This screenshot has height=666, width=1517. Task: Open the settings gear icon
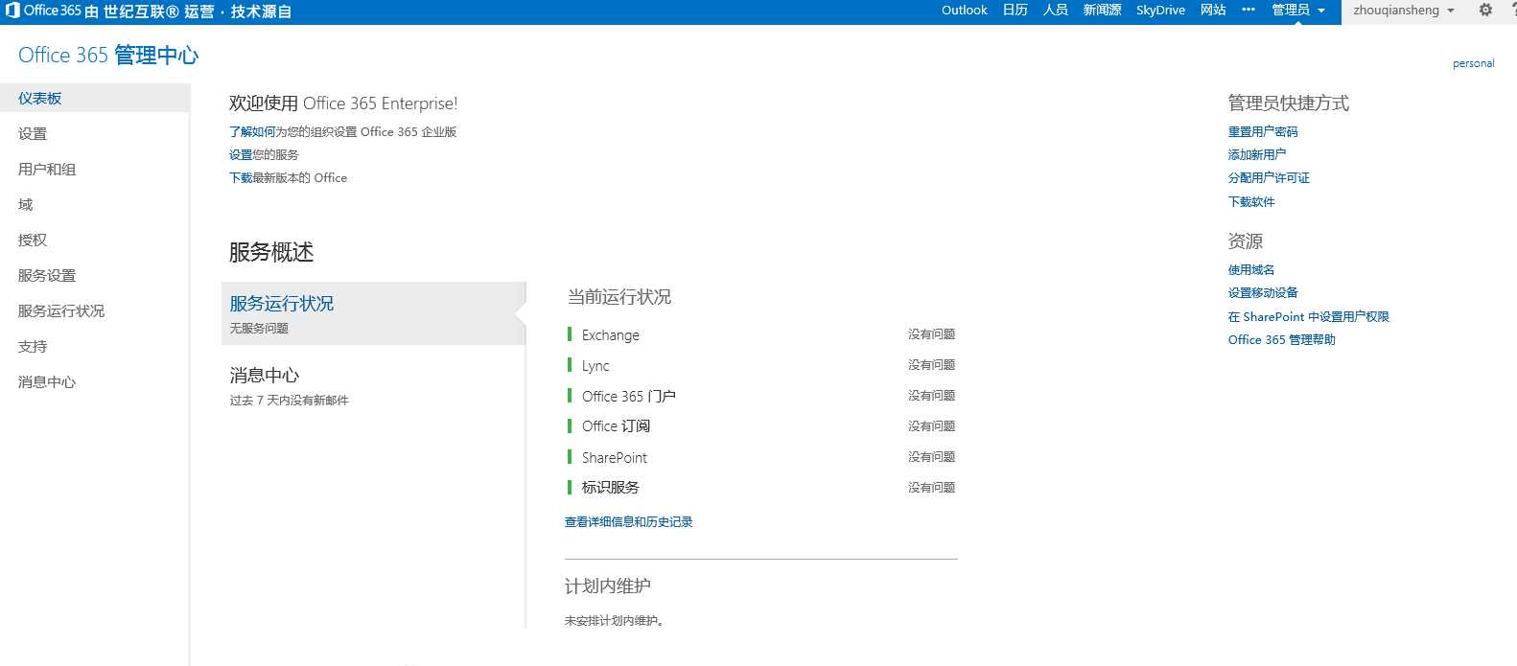(x=1485, y=11)
